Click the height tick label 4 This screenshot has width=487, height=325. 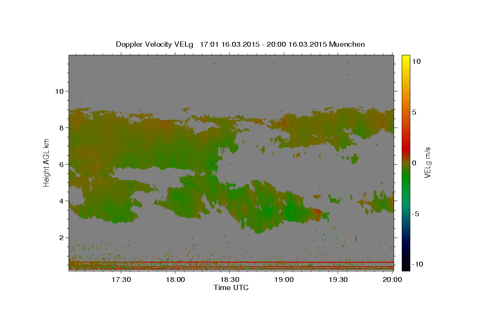pos(61,201)
